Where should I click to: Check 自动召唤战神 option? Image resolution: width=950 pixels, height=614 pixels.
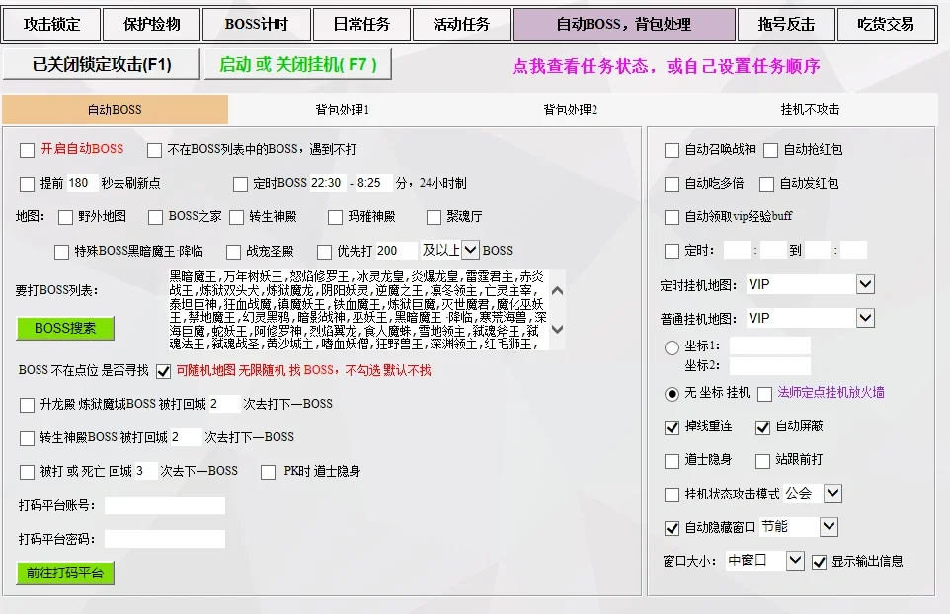tap(673, 149)
